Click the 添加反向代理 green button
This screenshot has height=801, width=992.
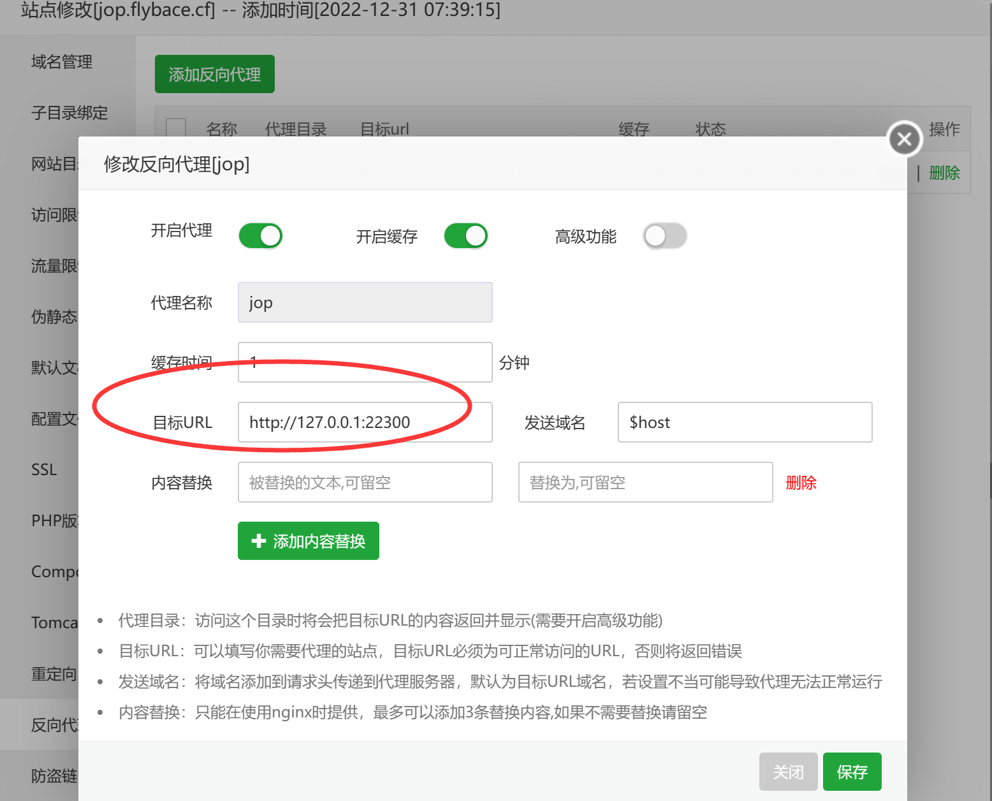pyautogui.click(x=214, y=73)
